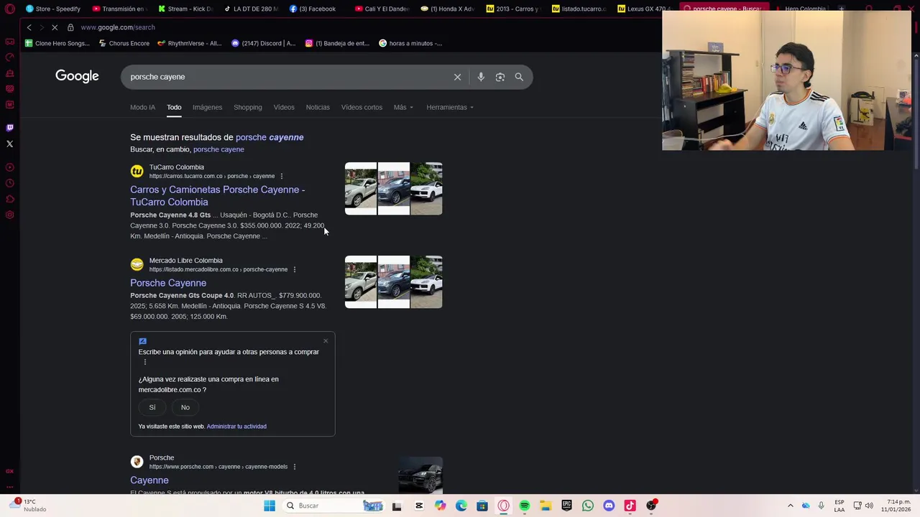Open Mercado Libre Porsche Cayenne result

click(168, 283)
